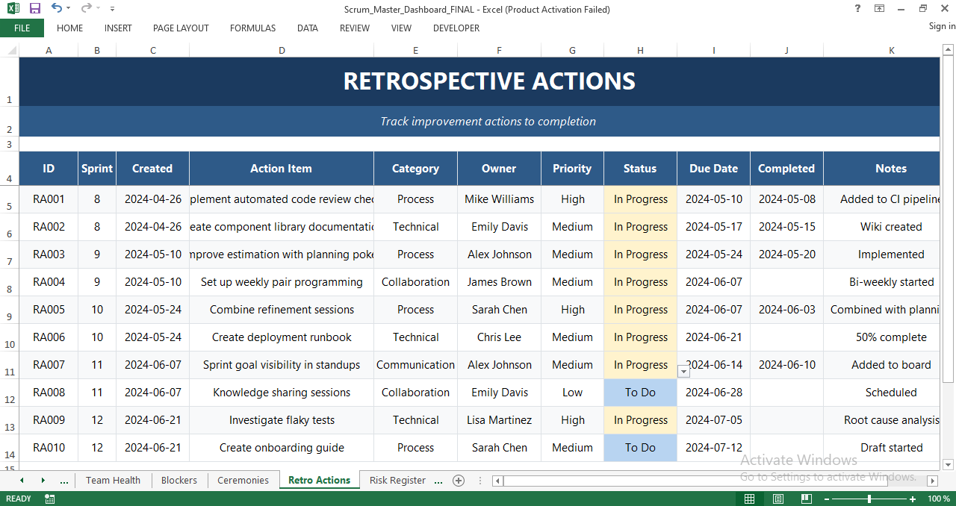Open Customize Quick Access Toolbar dropdown

pyautogui.click(x=112, y=8)
